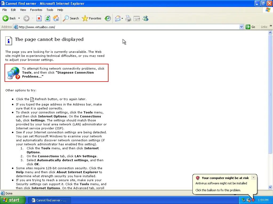Viewport: 273px width, 204px height.
Task: Open the History clock icon
Action: pos(108,18)
